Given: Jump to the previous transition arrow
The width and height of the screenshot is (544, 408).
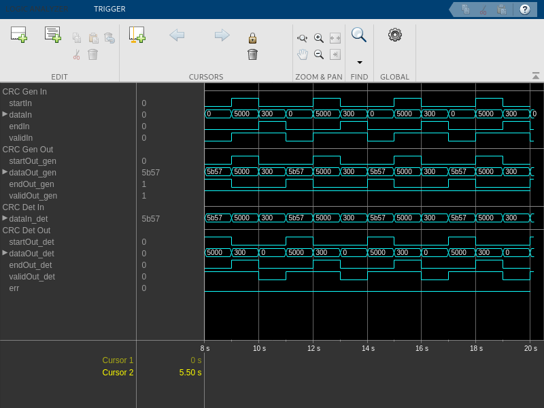Looking at the screenshot, I should [177, 35].
